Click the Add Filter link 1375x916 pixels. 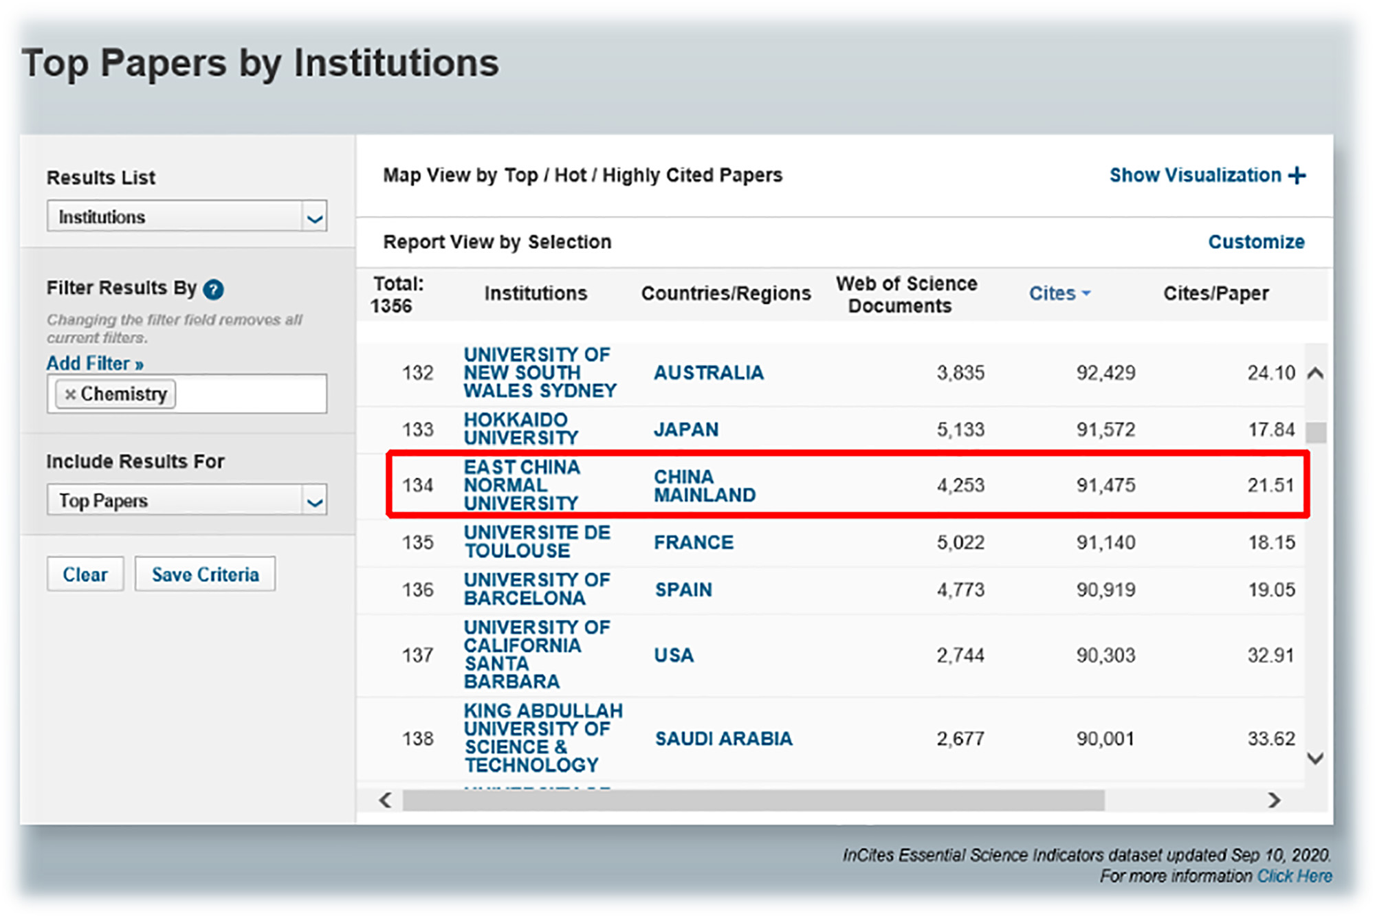[95, 364]
